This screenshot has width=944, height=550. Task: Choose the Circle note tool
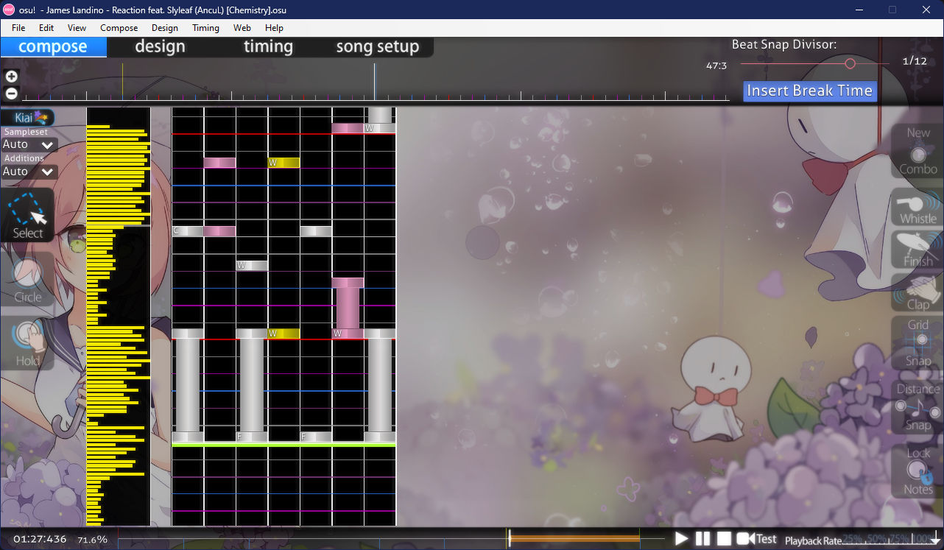click(28, 279)
